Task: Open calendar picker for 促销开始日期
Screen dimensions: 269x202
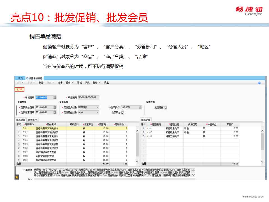Action: point(55,107)
